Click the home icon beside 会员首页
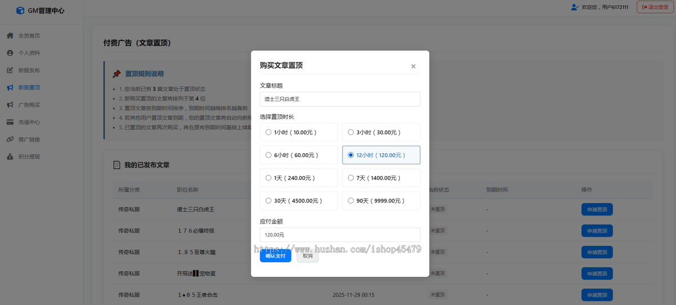This screenshot has width=676, height=305. coord(10,35)
